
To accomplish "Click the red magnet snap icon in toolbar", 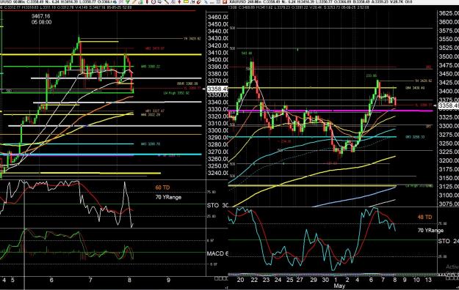I will pyautogui.click(x=198, y=1).
